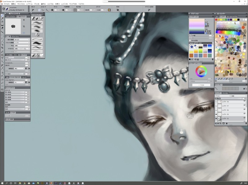Select the Crop tool in toolbox

pyautogui.click(x=2, y=48)
